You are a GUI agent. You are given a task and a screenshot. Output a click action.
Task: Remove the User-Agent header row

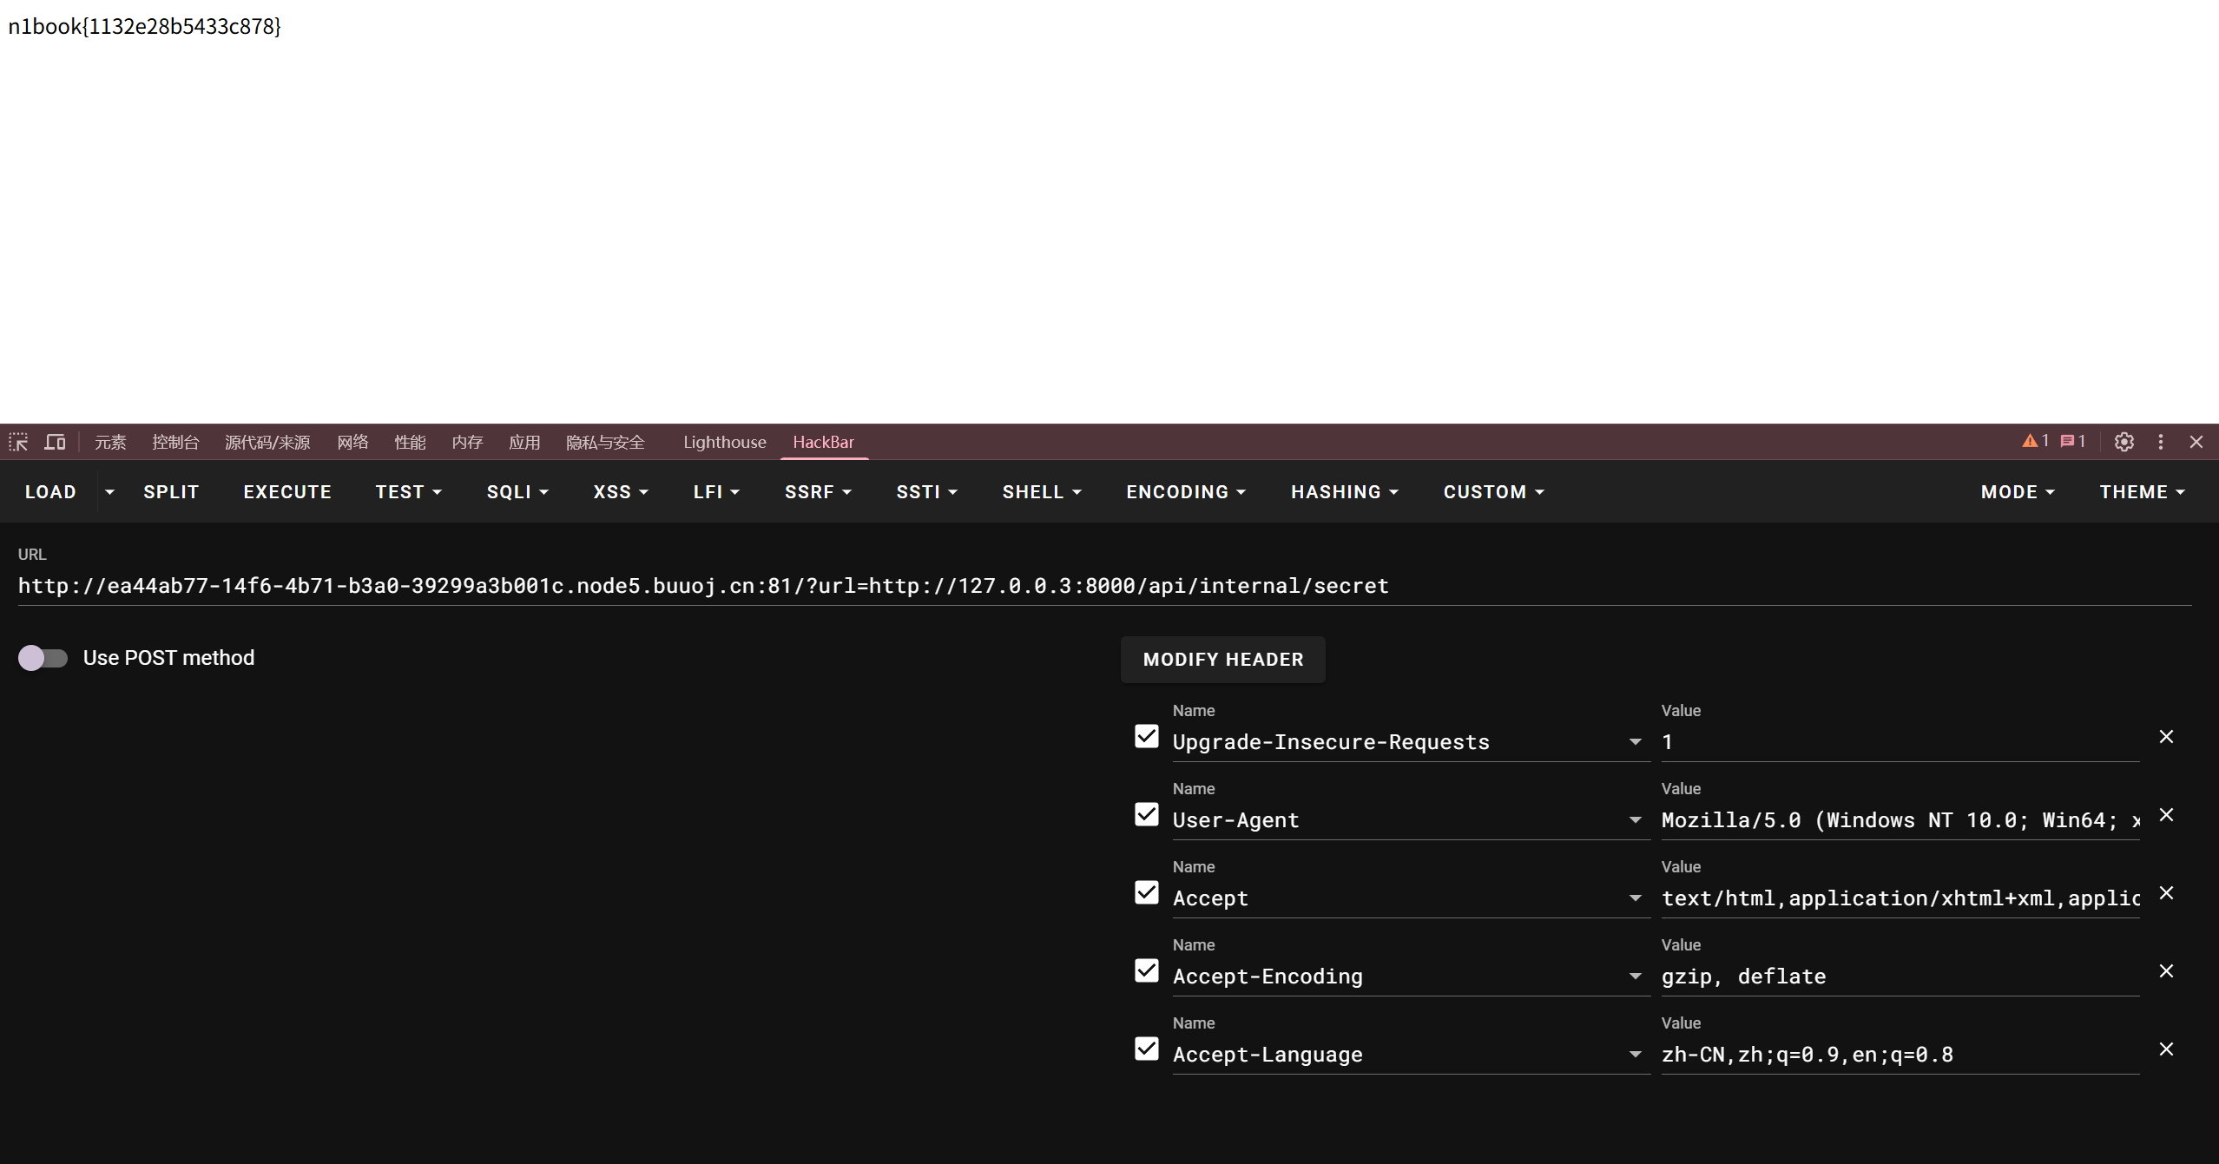point(2166,815)
